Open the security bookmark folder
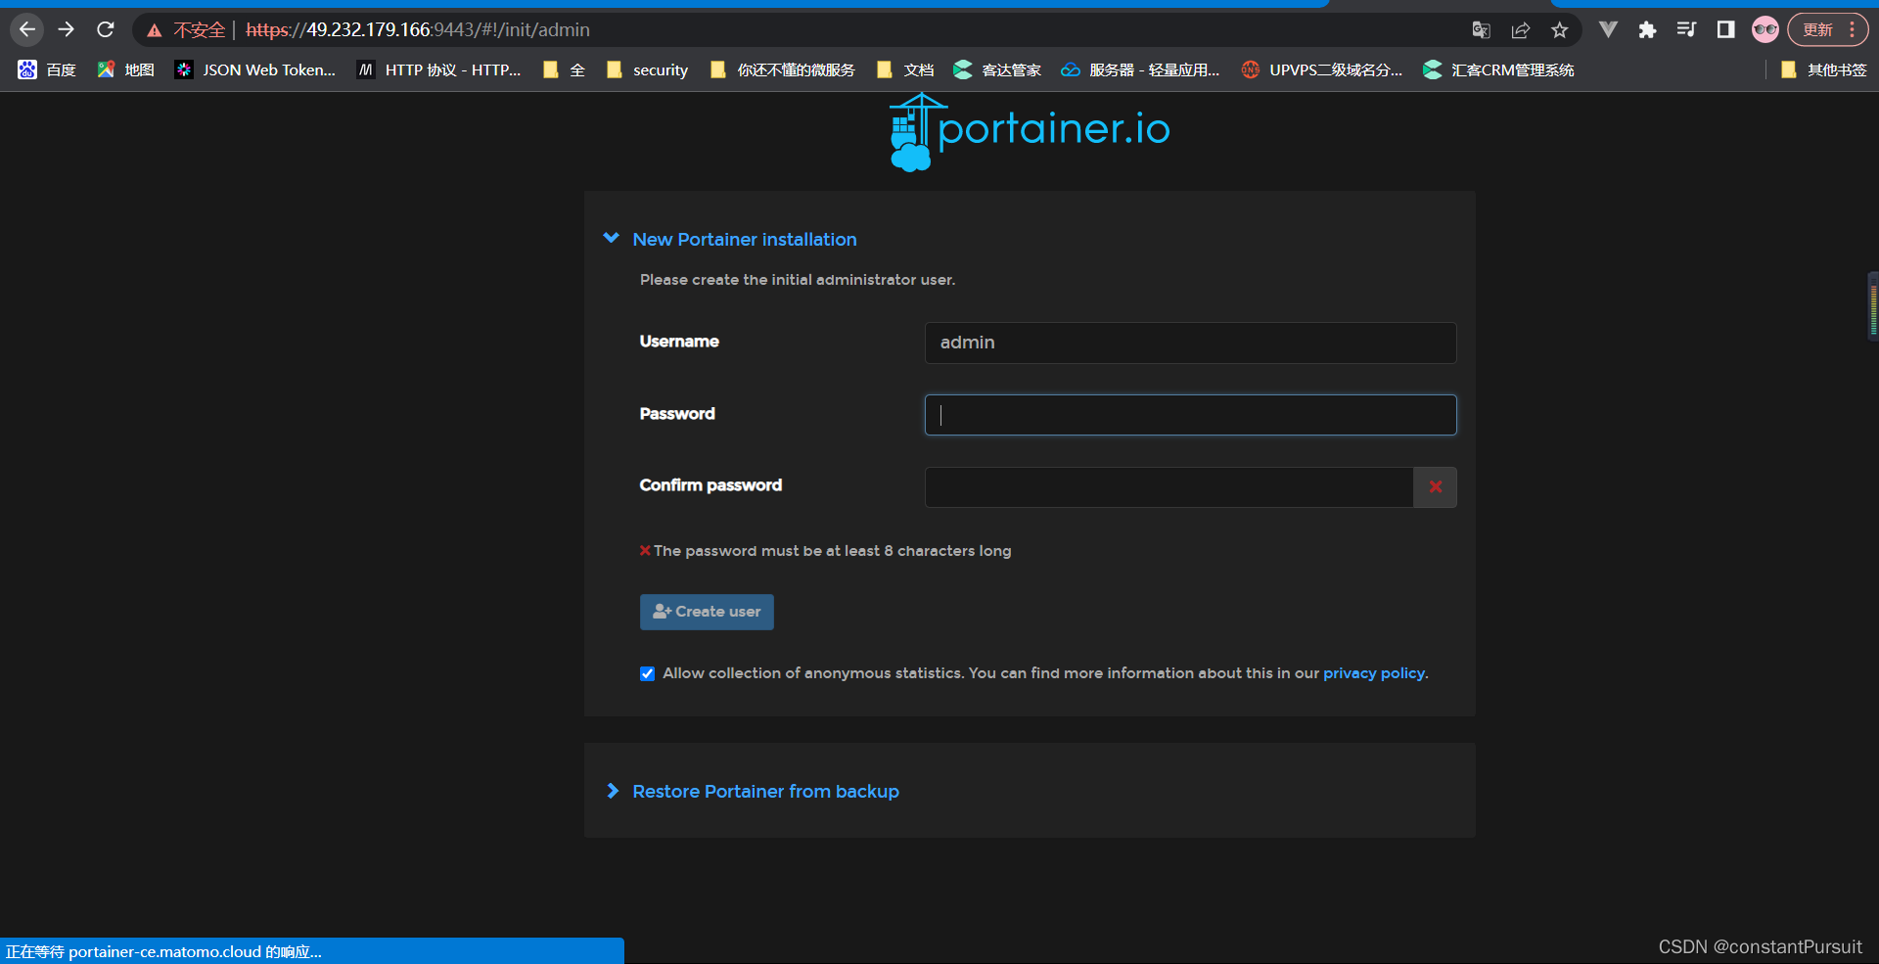 point(647,69)
